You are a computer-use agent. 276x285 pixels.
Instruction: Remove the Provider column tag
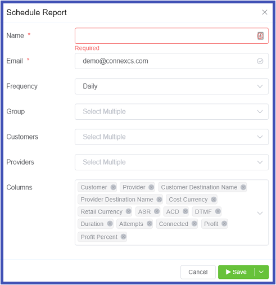coord(151,187)
